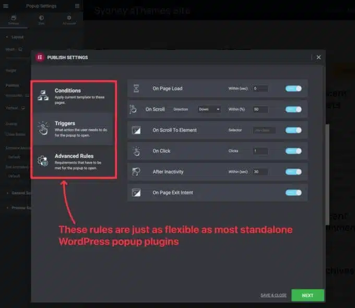Click the tapping finger icon for On Click
The width and height of the screenshot is (355, 308).
point(137,151)
